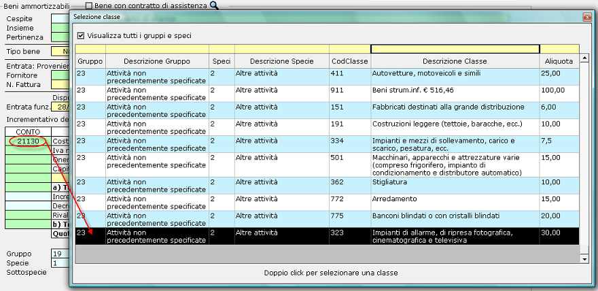598x291 pixels.
Task: Click Aliquota value 100,00
Action: pos(559,93)
